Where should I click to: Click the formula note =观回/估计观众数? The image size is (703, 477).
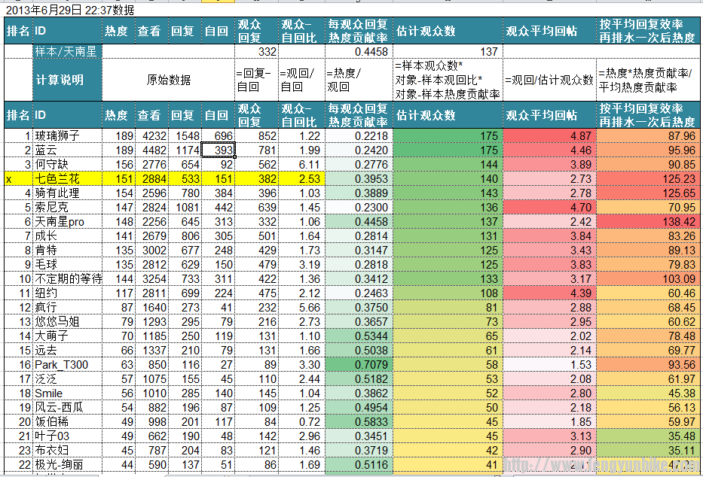tap(549, 80)
